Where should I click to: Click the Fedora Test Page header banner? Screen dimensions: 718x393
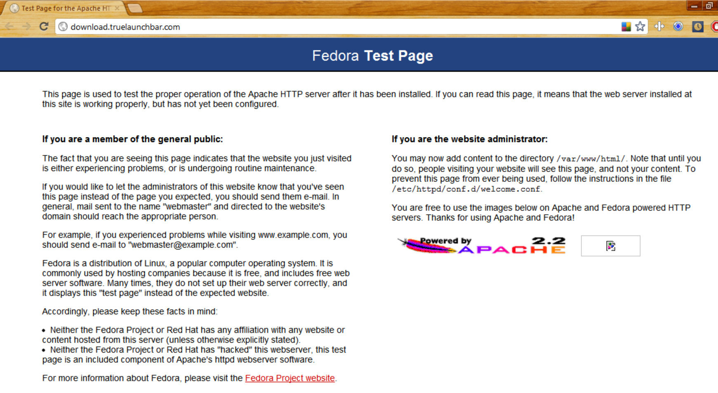(372, 56)
